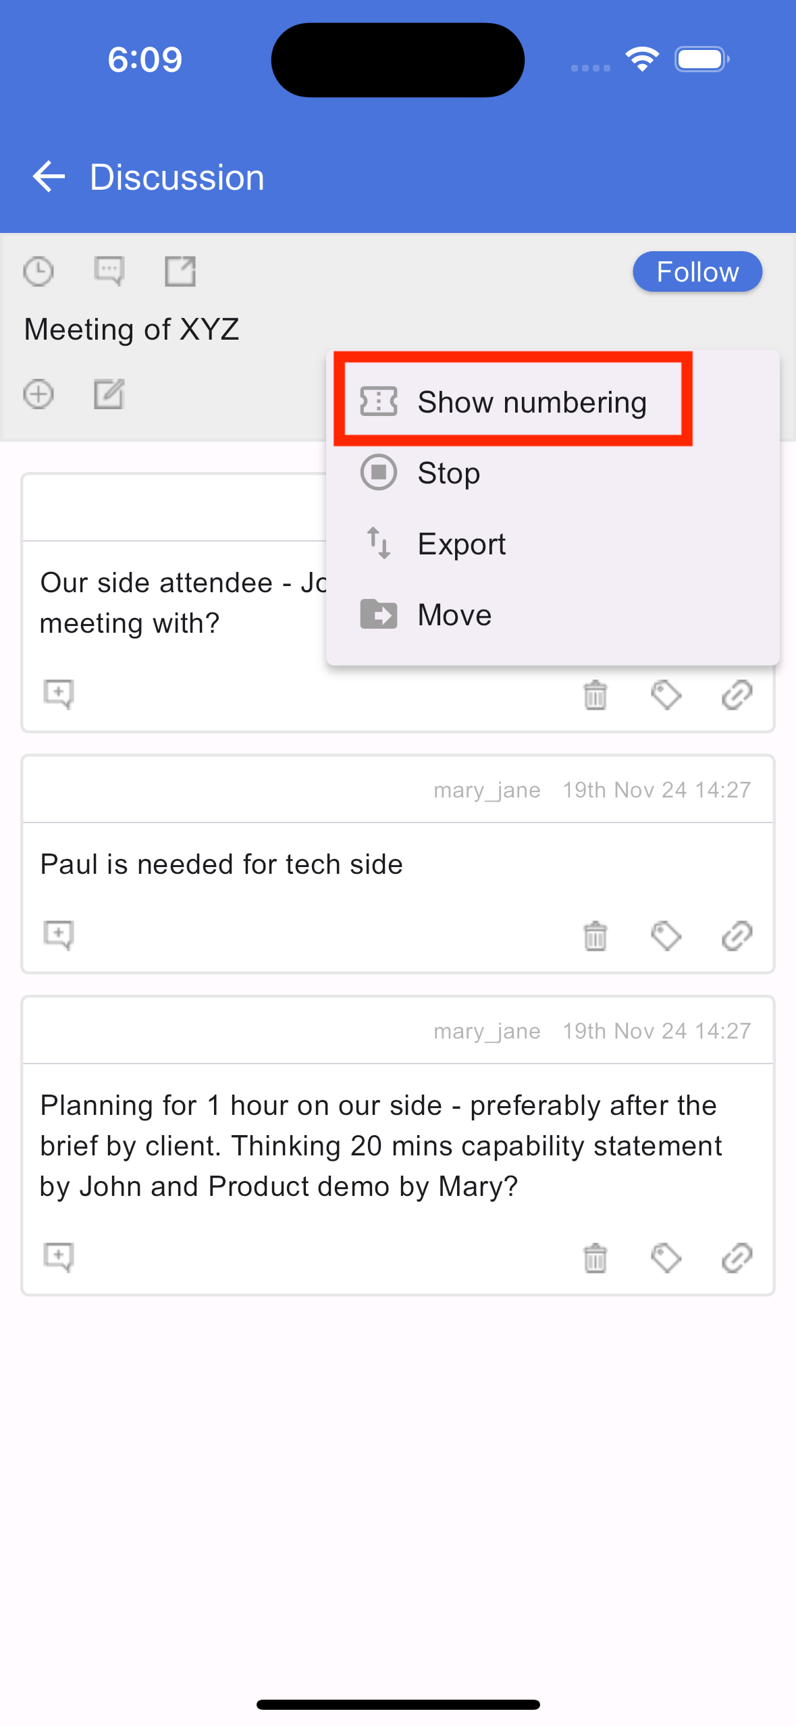The image size is (796, 1726).
Task: Choose Move in the popup menu
Action: (x=552, y=614)
